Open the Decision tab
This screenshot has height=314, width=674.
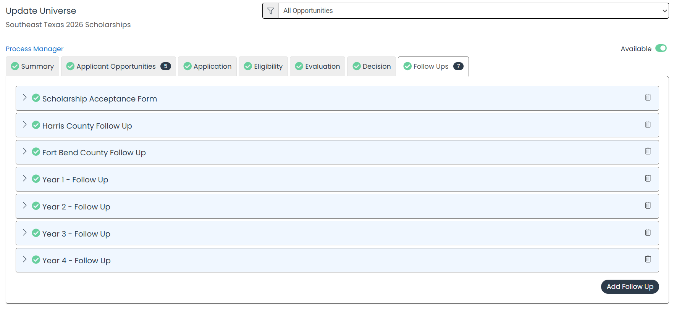(x=372, y=66)
